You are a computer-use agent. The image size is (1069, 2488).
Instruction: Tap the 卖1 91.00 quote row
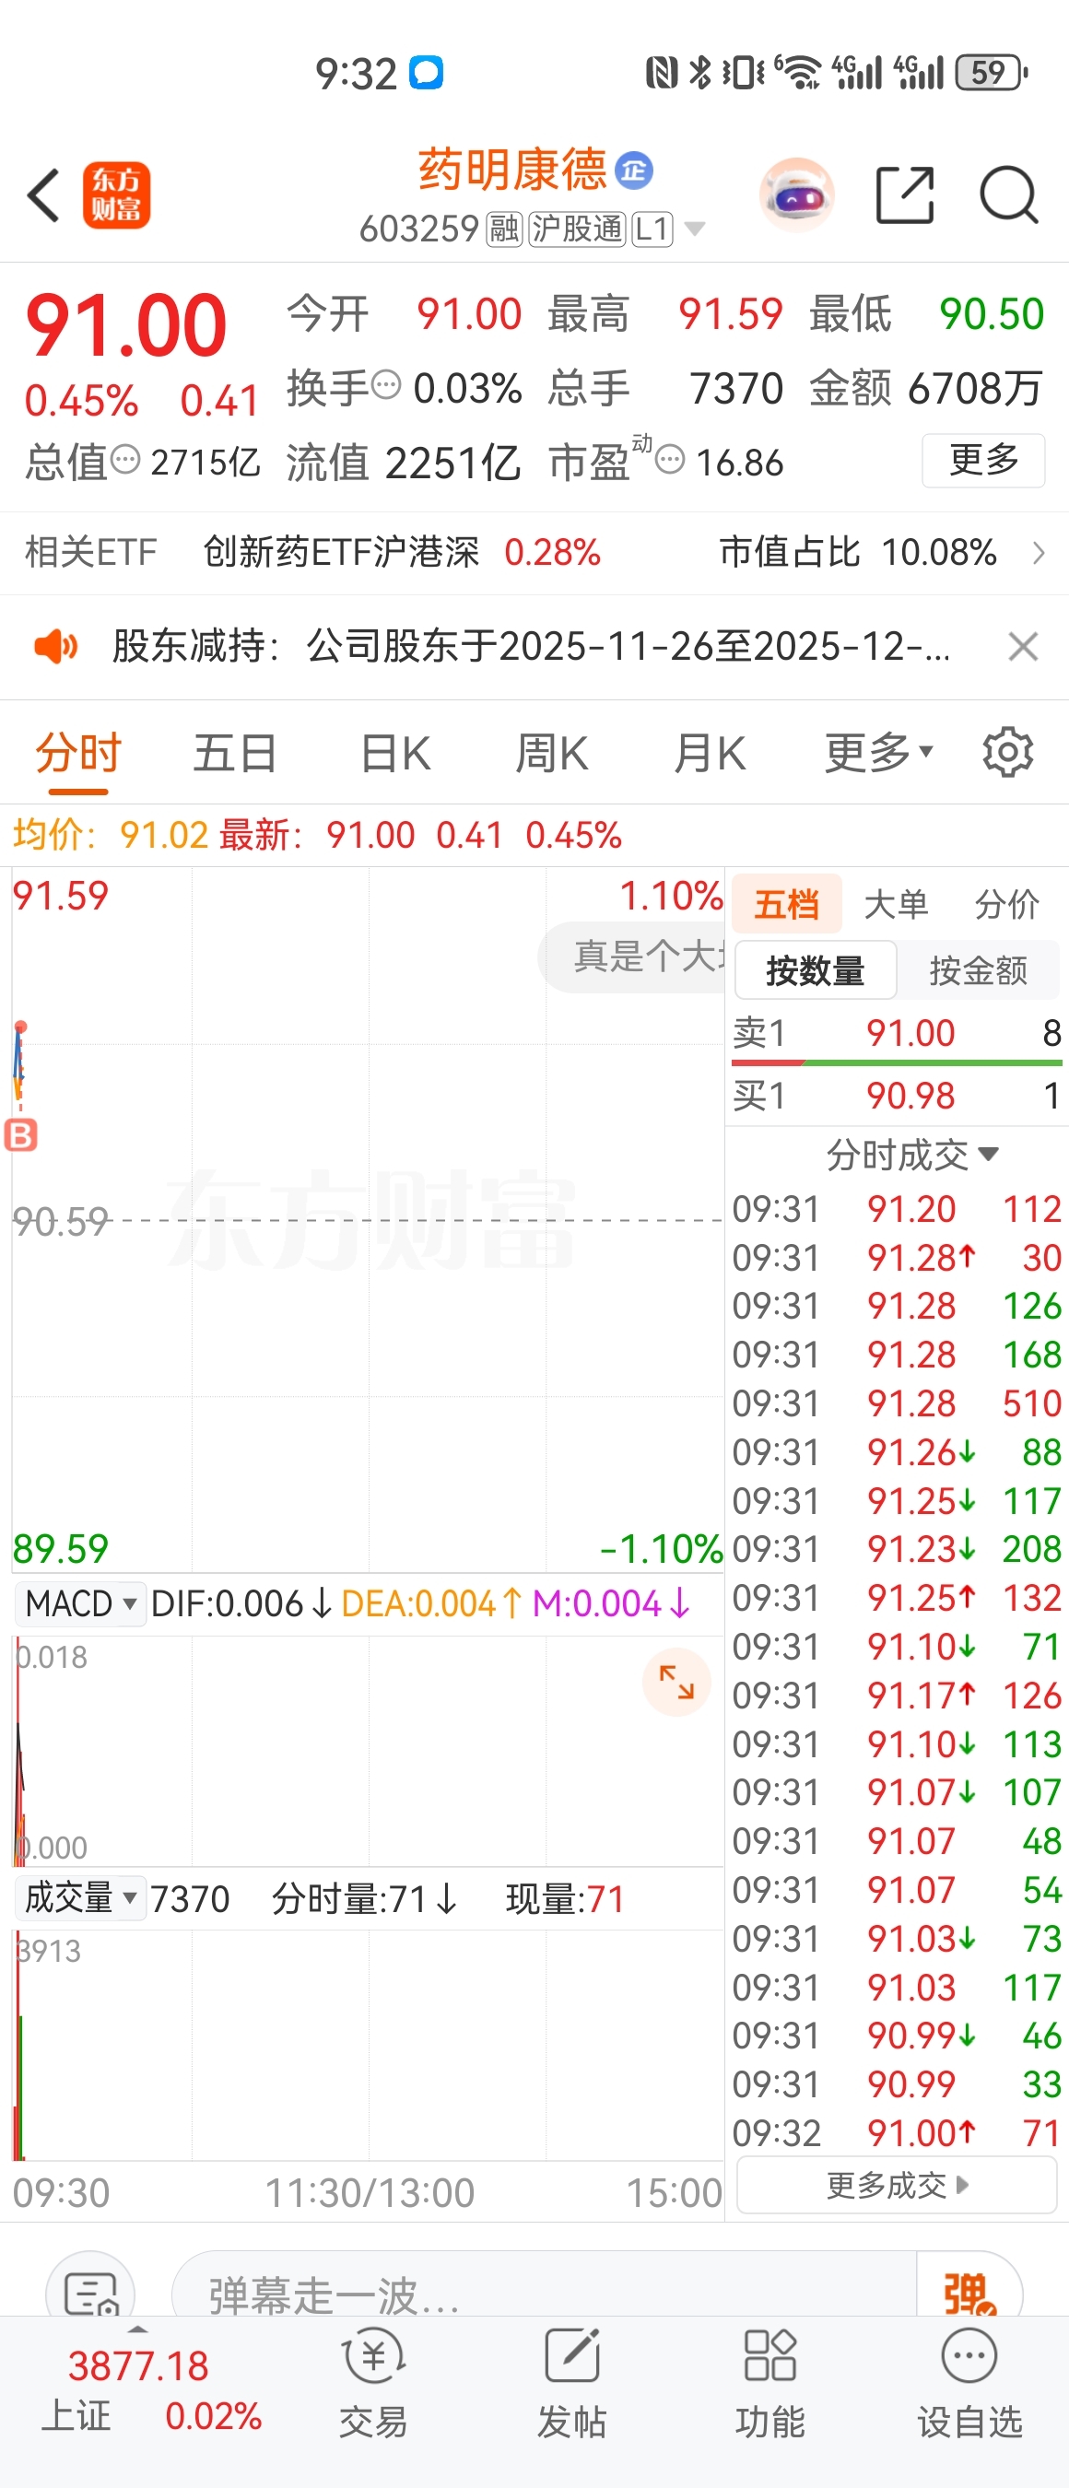point(897,1034)
